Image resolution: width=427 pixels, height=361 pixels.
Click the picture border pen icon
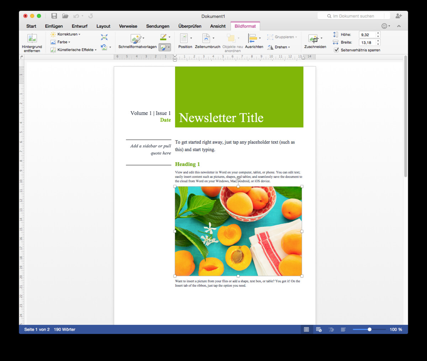point(163,37)
